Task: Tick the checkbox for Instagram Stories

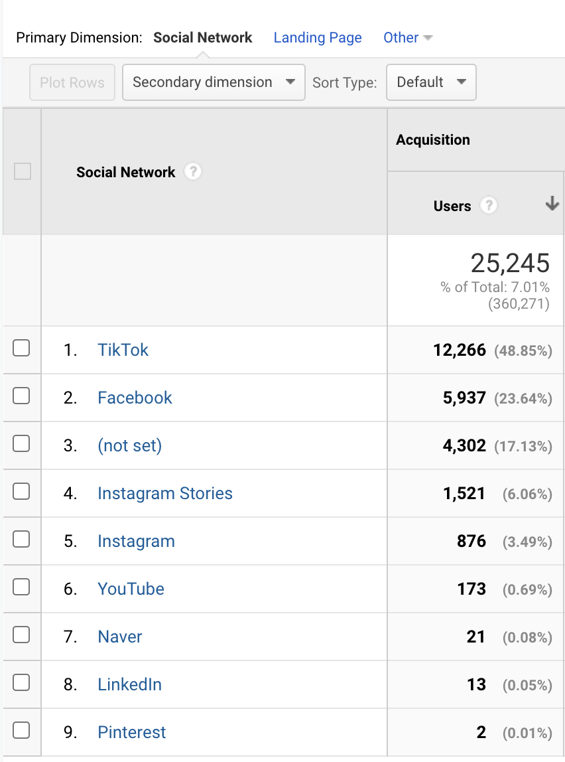Action: click(x=21, y=491)
